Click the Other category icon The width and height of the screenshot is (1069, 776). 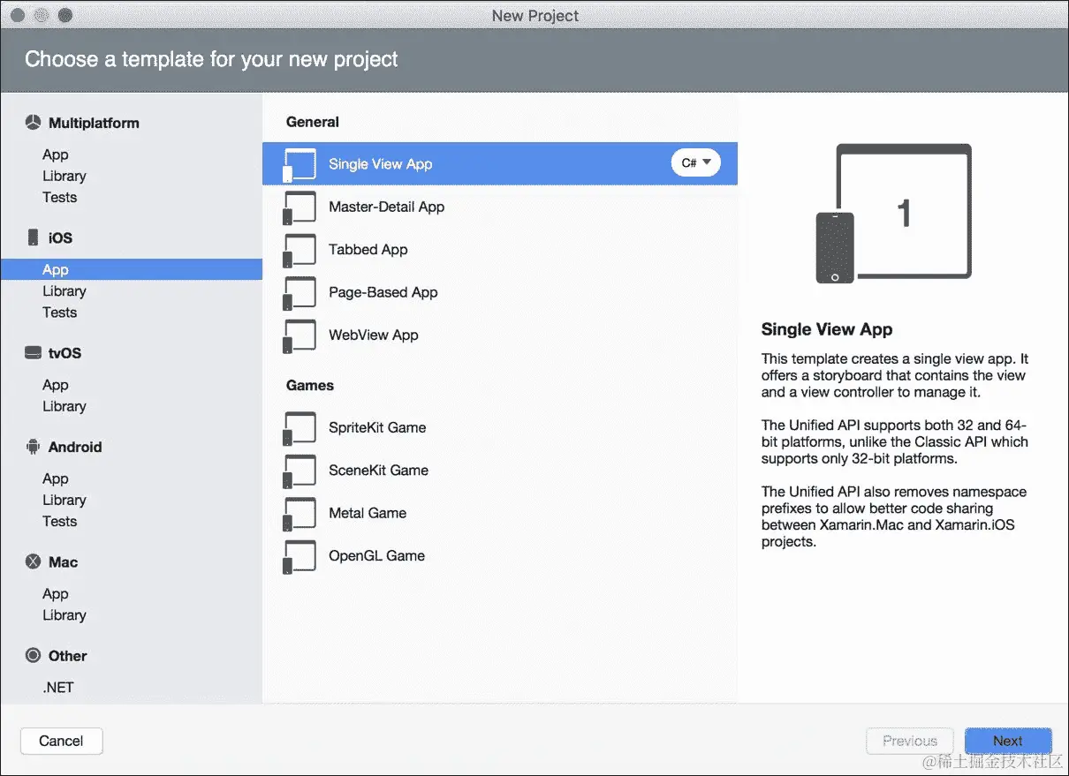[33, 655]
